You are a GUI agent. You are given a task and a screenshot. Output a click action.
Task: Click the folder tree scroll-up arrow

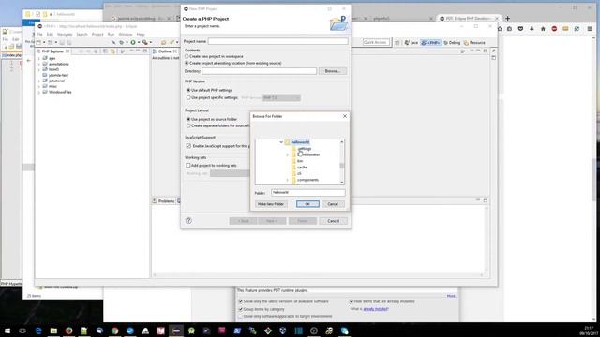click(341, 142)
